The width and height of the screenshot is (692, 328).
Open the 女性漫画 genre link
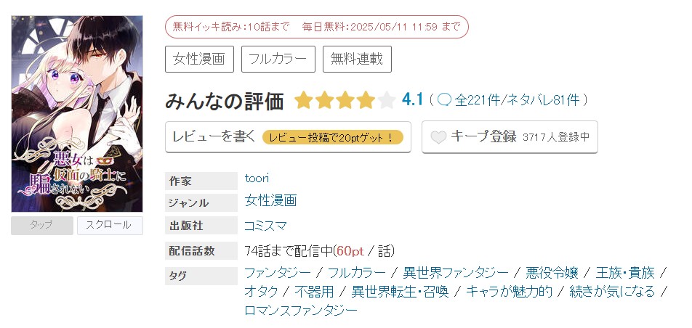point(270,200)
